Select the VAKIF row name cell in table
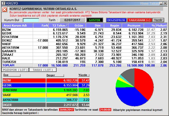Screen dimensions: 169x116 (17, 44)
